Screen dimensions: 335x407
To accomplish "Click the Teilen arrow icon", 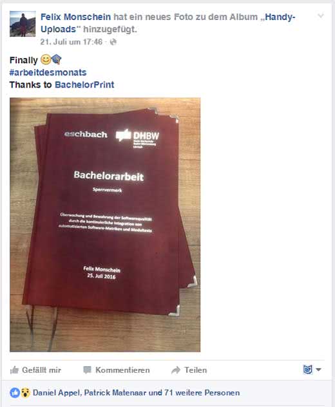I will (x=176, y=370).
